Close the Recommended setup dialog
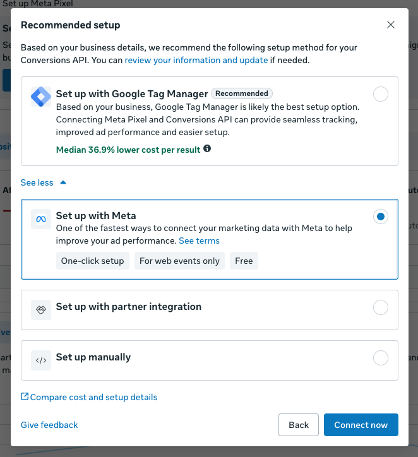The height and width of the screenshot is (457, 418). (391, 25)
